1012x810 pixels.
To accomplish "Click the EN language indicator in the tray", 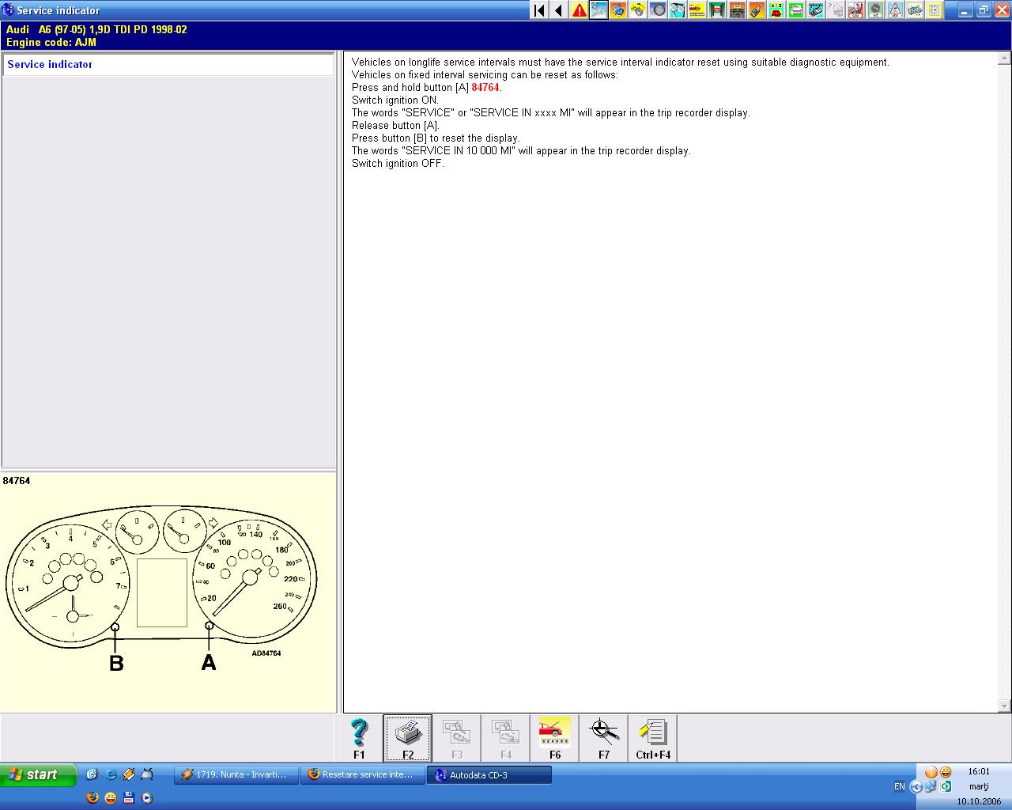I will click(900, 786).
